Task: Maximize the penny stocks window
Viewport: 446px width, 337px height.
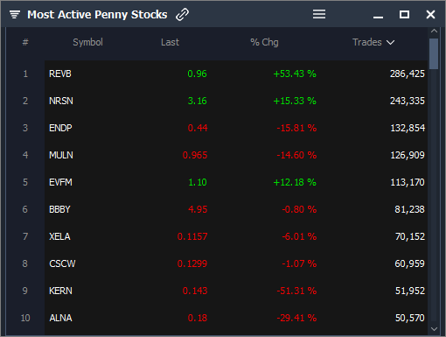Action: click(404, 14)
